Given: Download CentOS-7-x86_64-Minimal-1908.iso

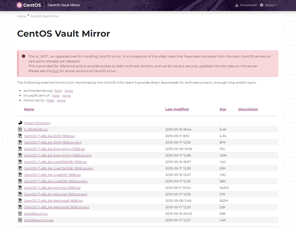Looking at the screenshot, I should [x=52, y=188].
